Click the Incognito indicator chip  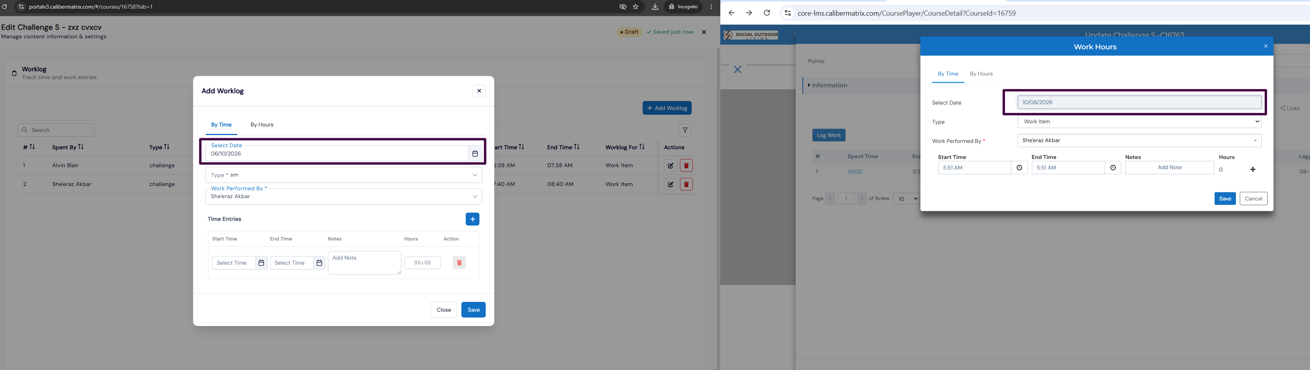[x=683, y=7]
